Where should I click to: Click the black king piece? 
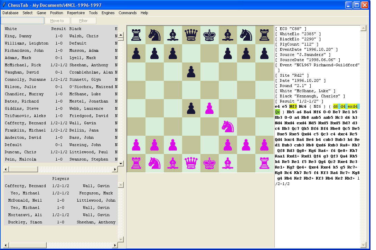pyautogui.click(x=209, y=35)
